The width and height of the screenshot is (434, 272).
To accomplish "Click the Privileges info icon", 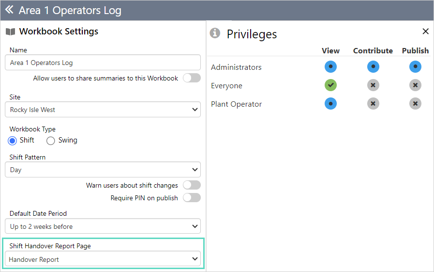I will pyautogui.click(x=215, y=33).
